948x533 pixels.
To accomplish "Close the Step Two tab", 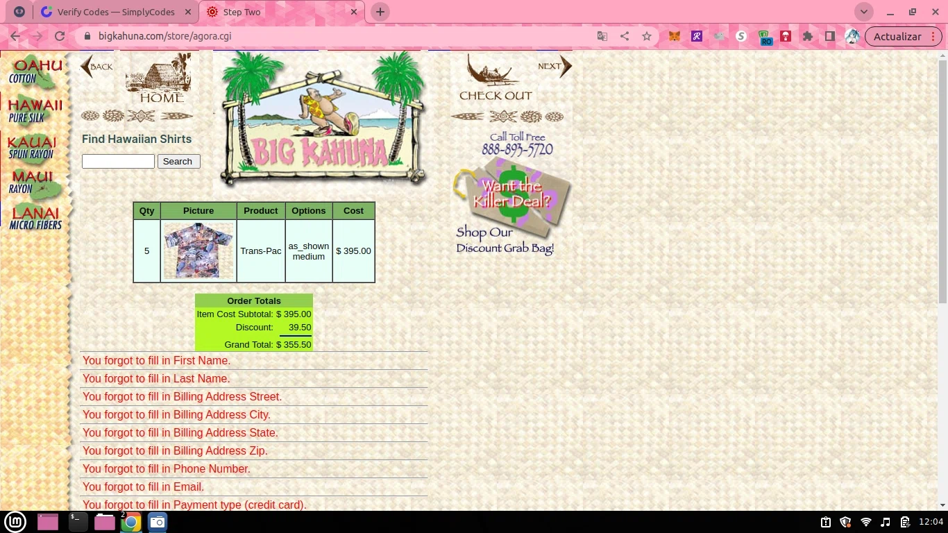I will pyautogui.click(x=353, y=12).
